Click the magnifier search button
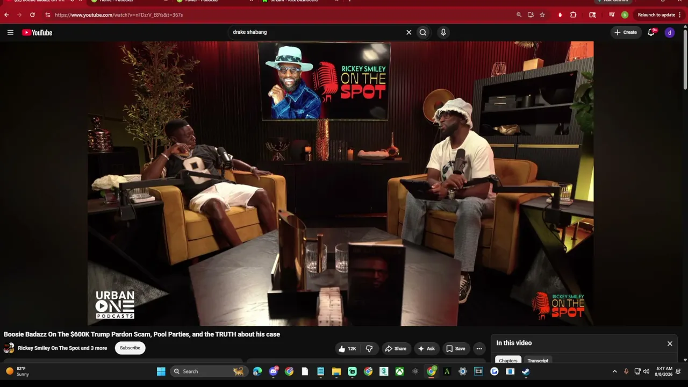This screenshot has width=688, height=387. pos(423,32)
